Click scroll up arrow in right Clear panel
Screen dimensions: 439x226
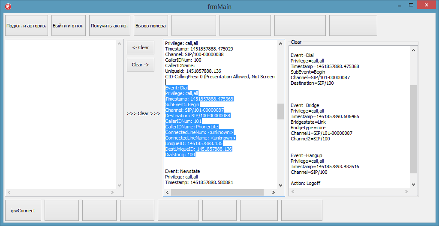(x=414, y=50)
